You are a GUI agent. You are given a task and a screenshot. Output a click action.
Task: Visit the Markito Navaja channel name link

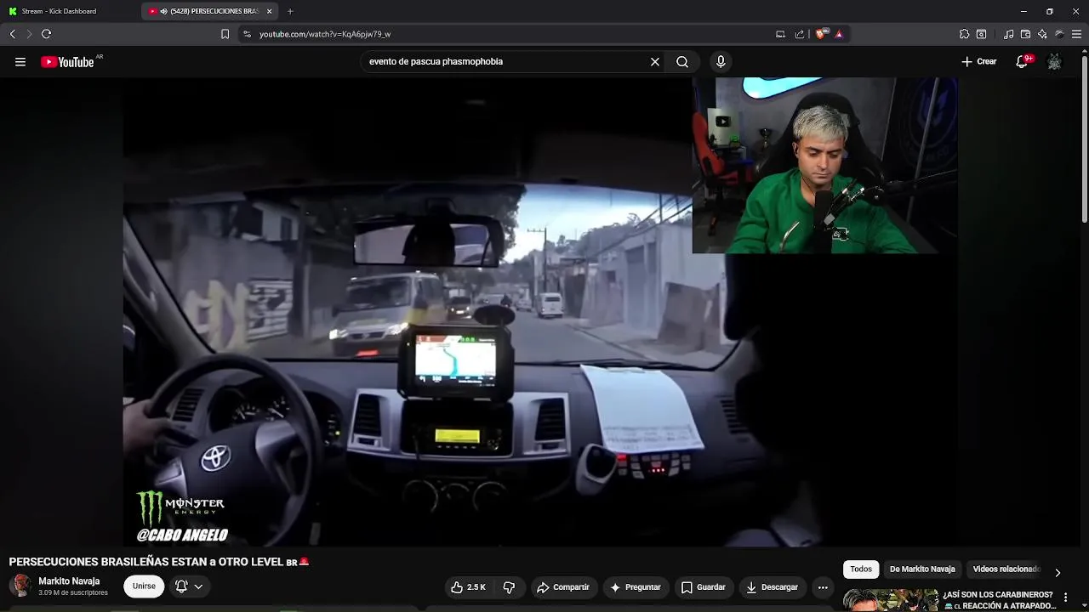tap(69, 581)
